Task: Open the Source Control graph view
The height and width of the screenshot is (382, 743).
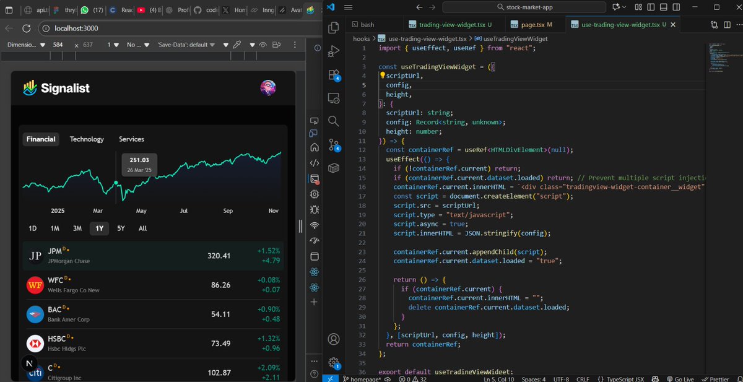Action: (x=334, y=145)
